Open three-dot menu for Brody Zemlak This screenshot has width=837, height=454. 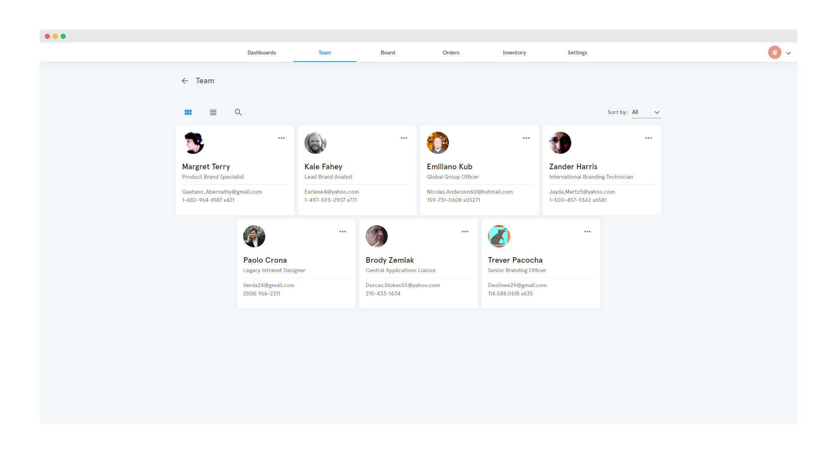[x=465, y=232]
